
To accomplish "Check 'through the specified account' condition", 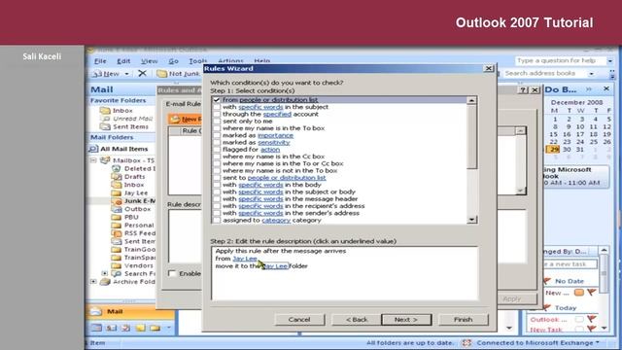I will tap(217, 115).
